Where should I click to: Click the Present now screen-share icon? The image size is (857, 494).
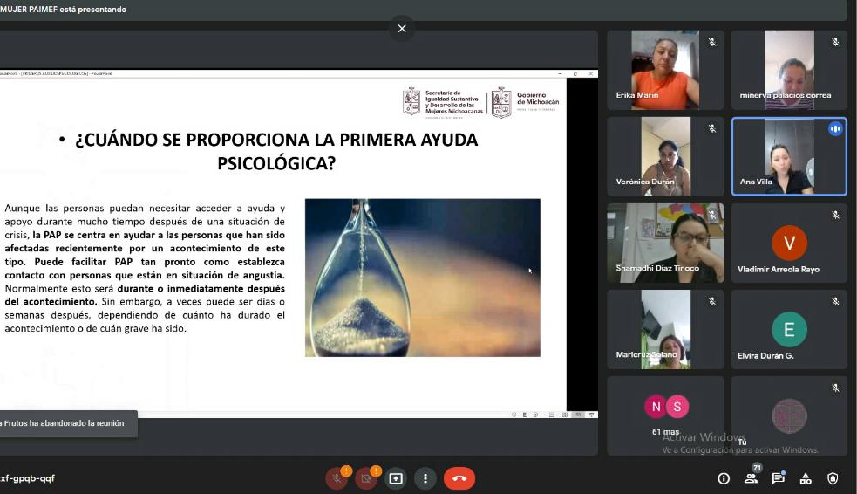(x=396, y=478)
